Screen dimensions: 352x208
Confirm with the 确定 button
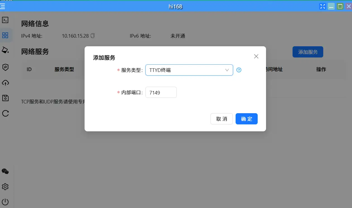click(246, 119)
